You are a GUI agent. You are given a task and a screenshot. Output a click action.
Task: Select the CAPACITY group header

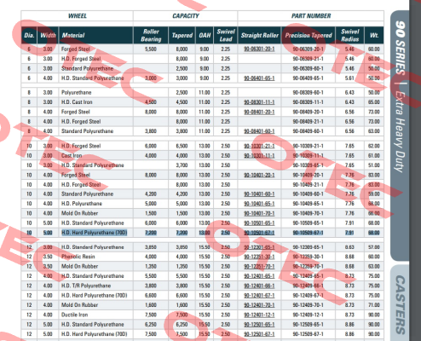point(186,16)
